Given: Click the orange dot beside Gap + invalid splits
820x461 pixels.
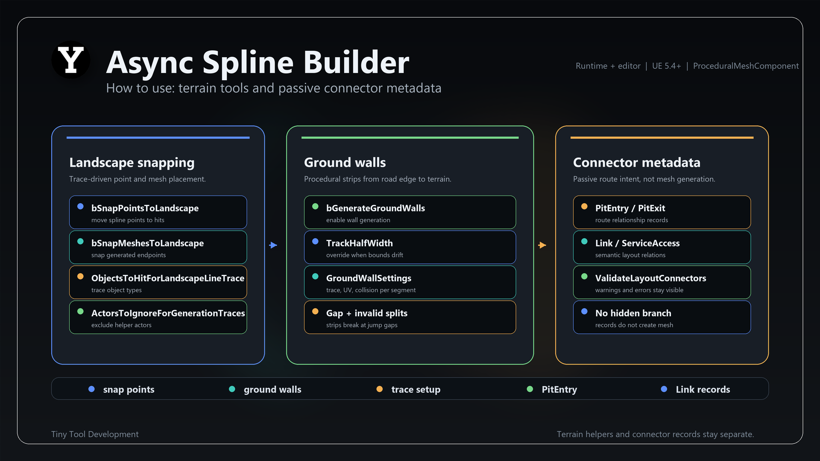Looking at the screenshot, I should click(315, 311).
